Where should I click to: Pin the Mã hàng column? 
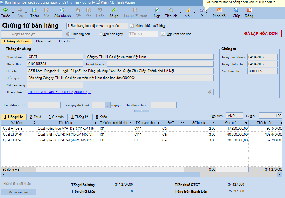pyautogui.click(x=34, y=123)
